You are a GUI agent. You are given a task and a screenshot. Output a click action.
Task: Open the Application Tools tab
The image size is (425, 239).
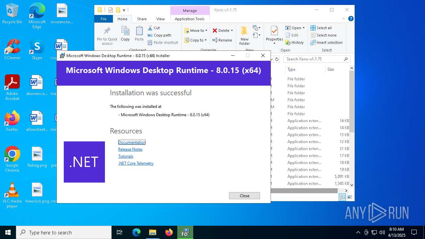coord(190,19)
